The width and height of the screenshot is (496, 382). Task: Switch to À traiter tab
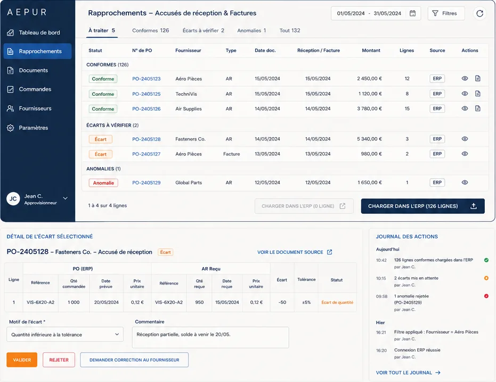[102, 30]
